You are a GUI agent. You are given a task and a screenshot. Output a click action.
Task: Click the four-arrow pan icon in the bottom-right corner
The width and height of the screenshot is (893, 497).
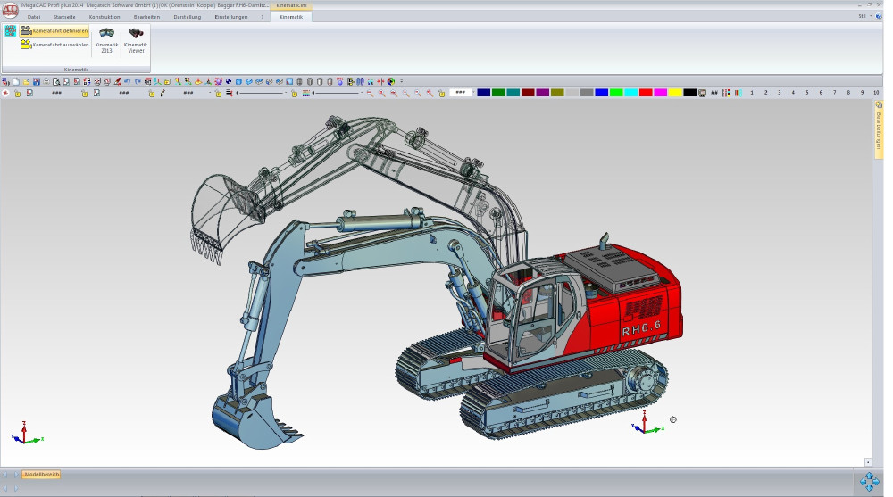click(869, 482)
